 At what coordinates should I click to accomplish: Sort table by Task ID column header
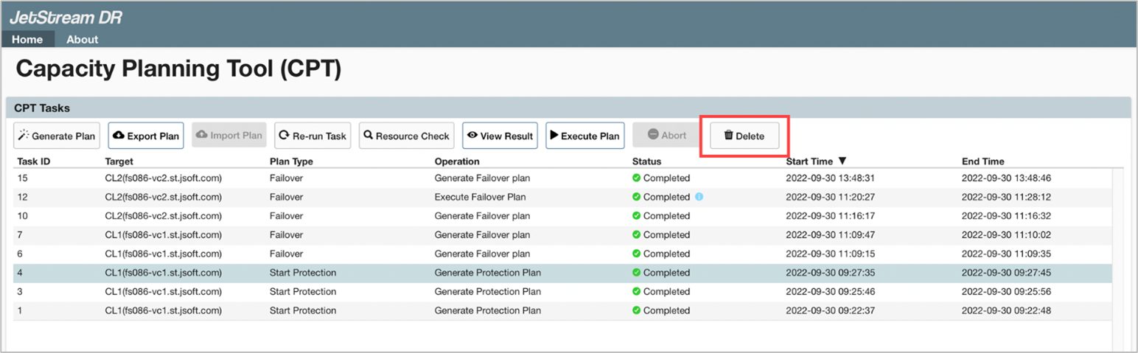click(x=33, y=161)
